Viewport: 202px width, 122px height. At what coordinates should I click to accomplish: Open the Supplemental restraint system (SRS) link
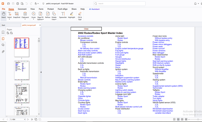[167, 86]
